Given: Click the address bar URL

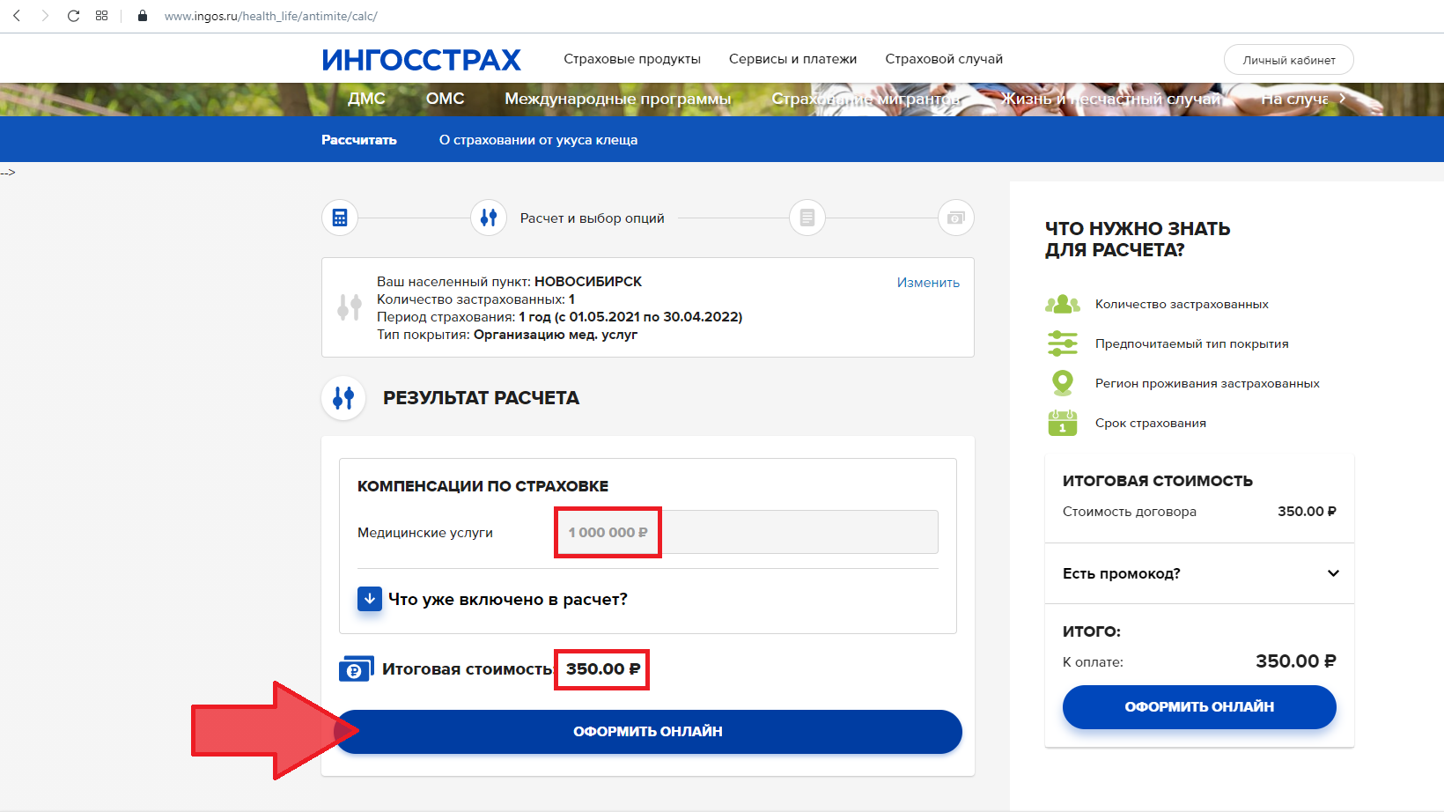Looking at the screenshot, I should point(270,16).
